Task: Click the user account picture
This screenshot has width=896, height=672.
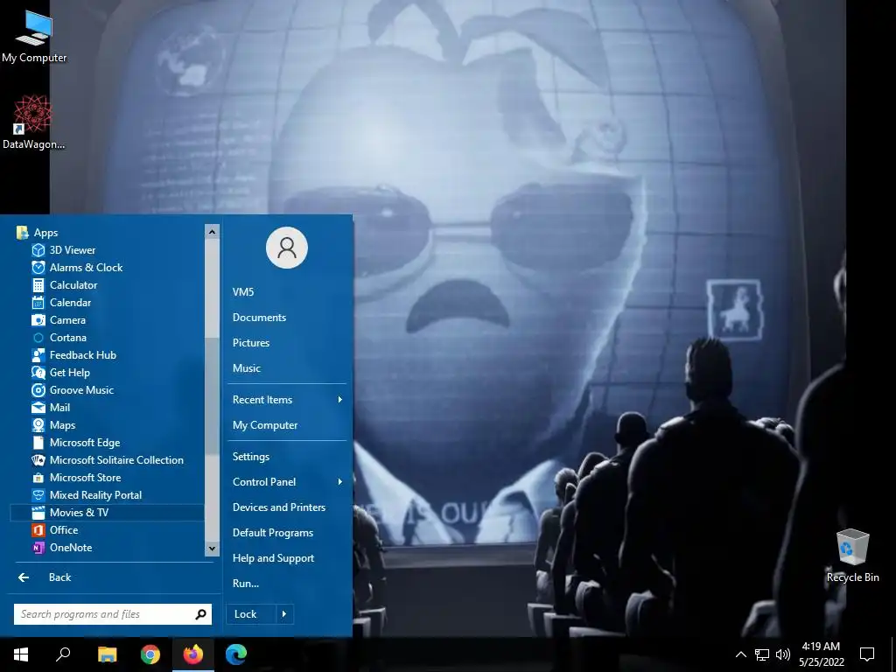Action: 287,248
